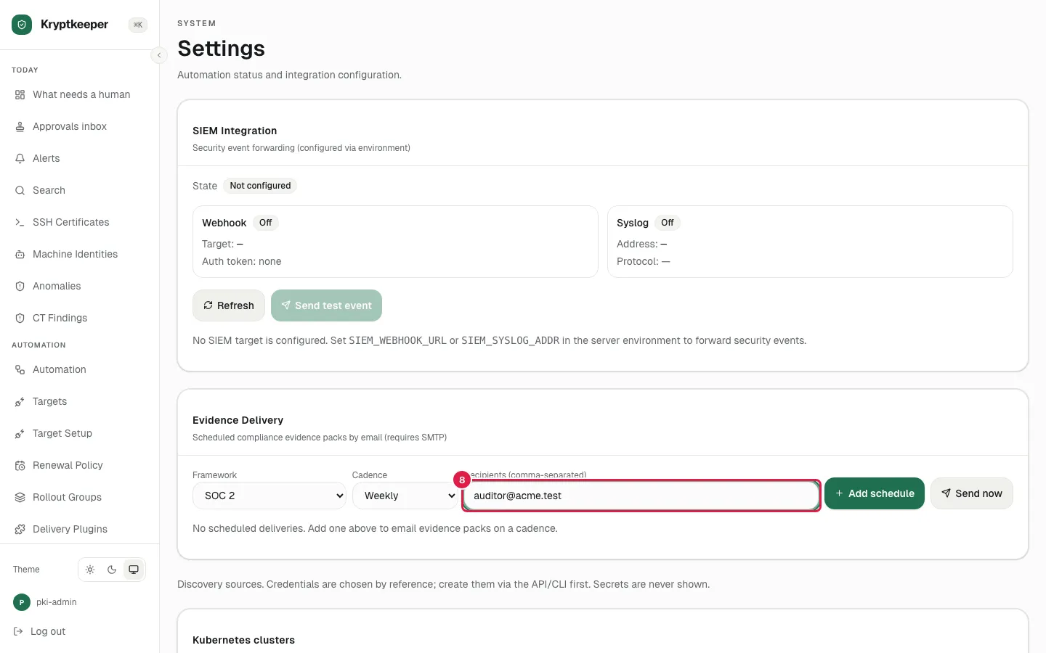
Task: Click the Renewal Policy calendar icon
Action: [20, 465]
